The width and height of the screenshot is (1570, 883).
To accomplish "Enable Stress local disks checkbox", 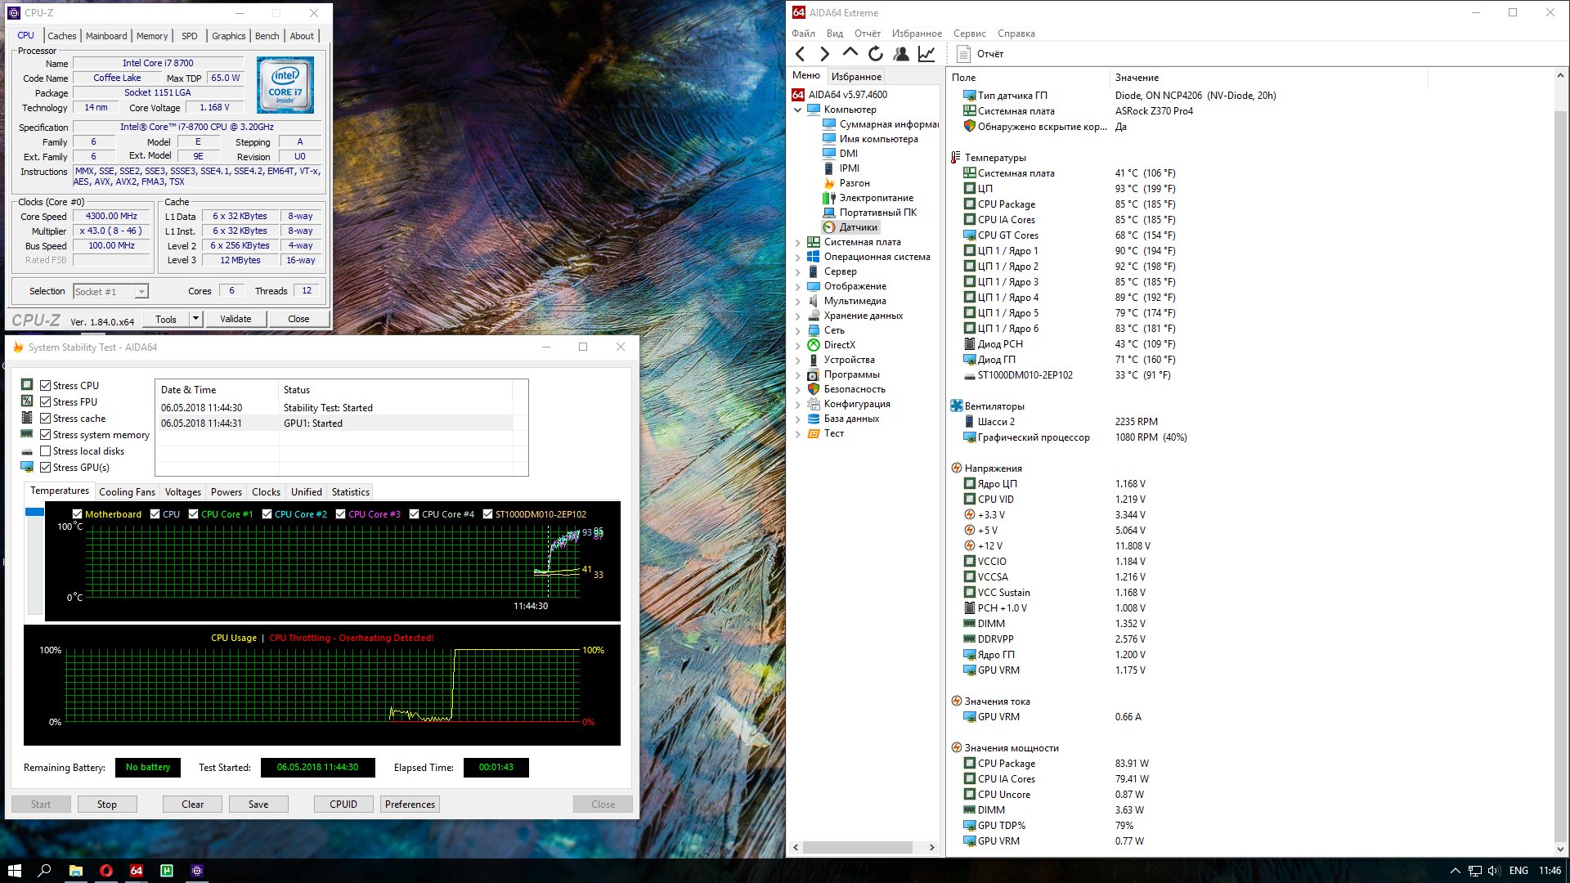I will click(46, 451).
